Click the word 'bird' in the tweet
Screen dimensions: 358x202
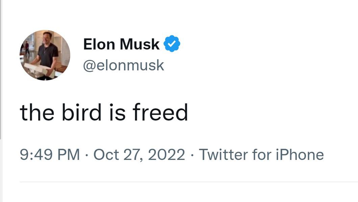click(81, 112)
